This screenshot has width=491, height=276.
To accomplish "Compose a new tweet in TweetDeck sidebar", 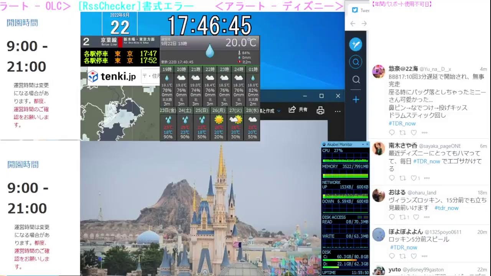I will click(x=356, y=44).
